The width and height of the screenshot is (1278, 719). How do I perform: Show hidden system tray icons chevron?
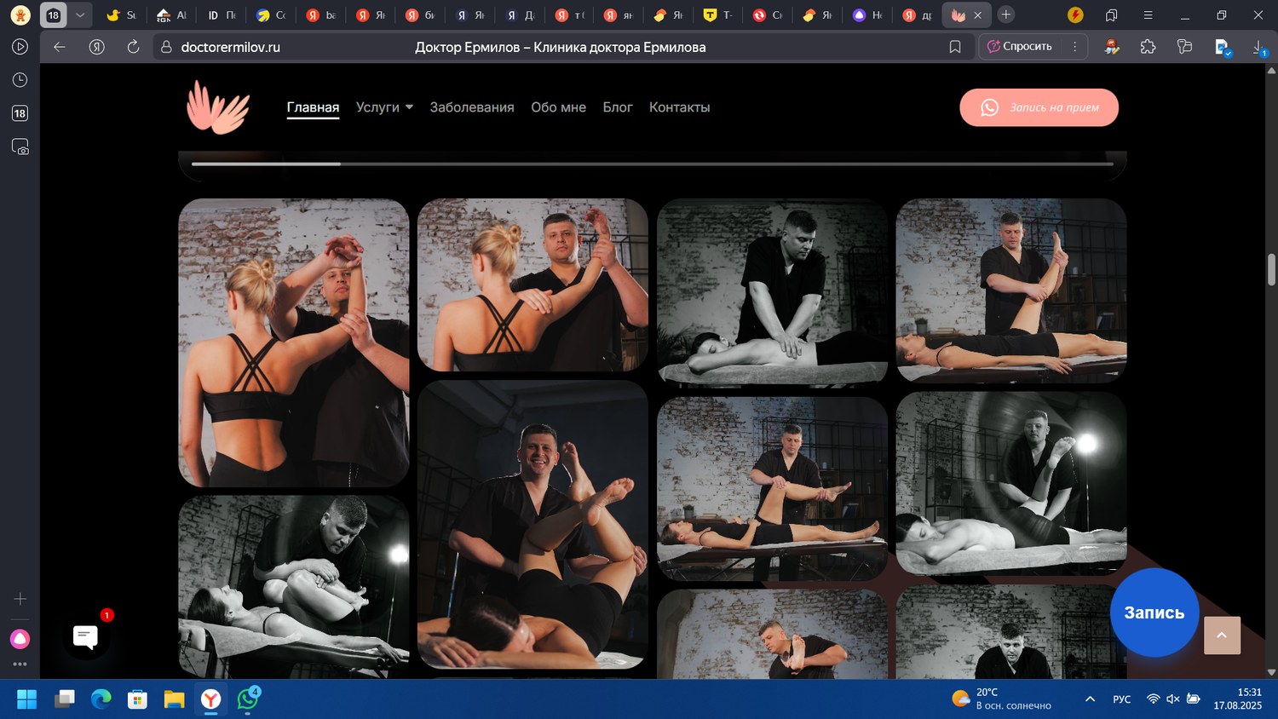click(1090, 699)
